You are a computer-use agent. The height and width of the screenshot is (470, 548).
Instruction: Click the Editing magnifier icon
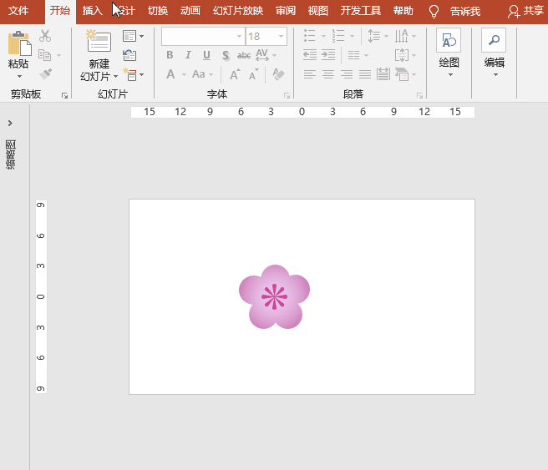point(494,40)
